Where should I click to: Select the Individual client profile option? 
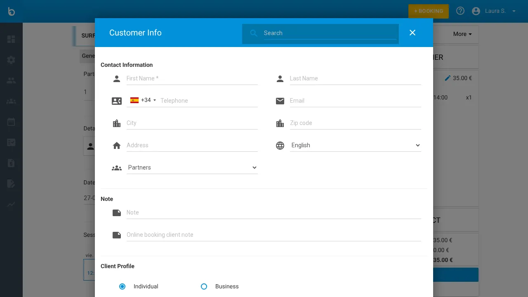pyautogui.click(x=122, y=286)
